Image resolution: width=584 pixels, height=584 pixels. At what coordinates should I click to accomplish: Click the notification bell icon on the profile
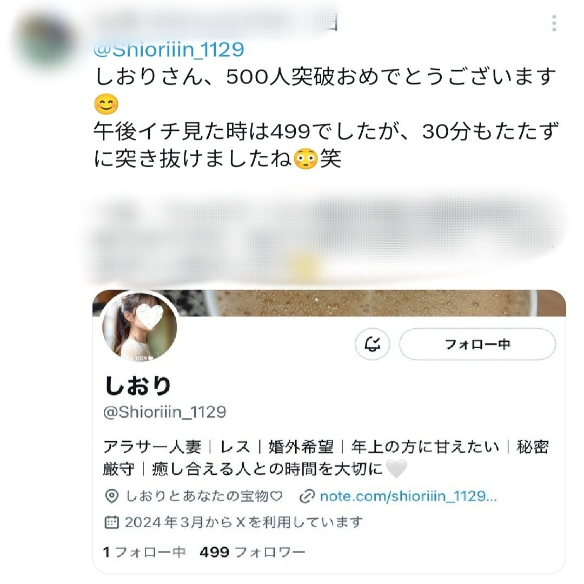tap(373, 344)
